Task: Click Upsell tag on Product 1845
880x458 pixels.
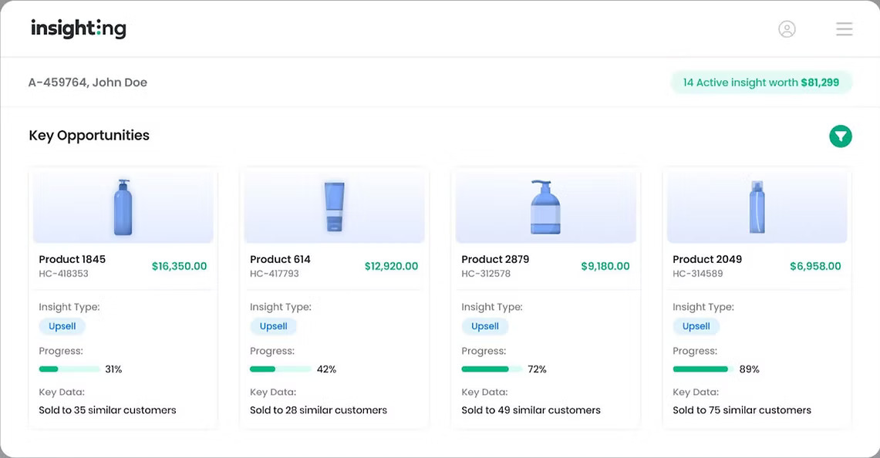Action: 62,326
